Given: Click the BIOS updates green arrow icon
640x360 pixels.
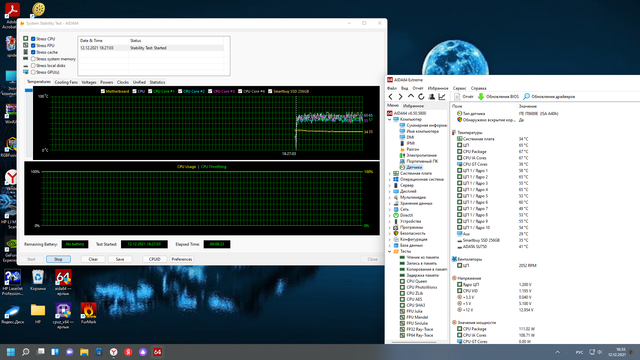Looking at the screenshot, I should [x=481, y=97].
